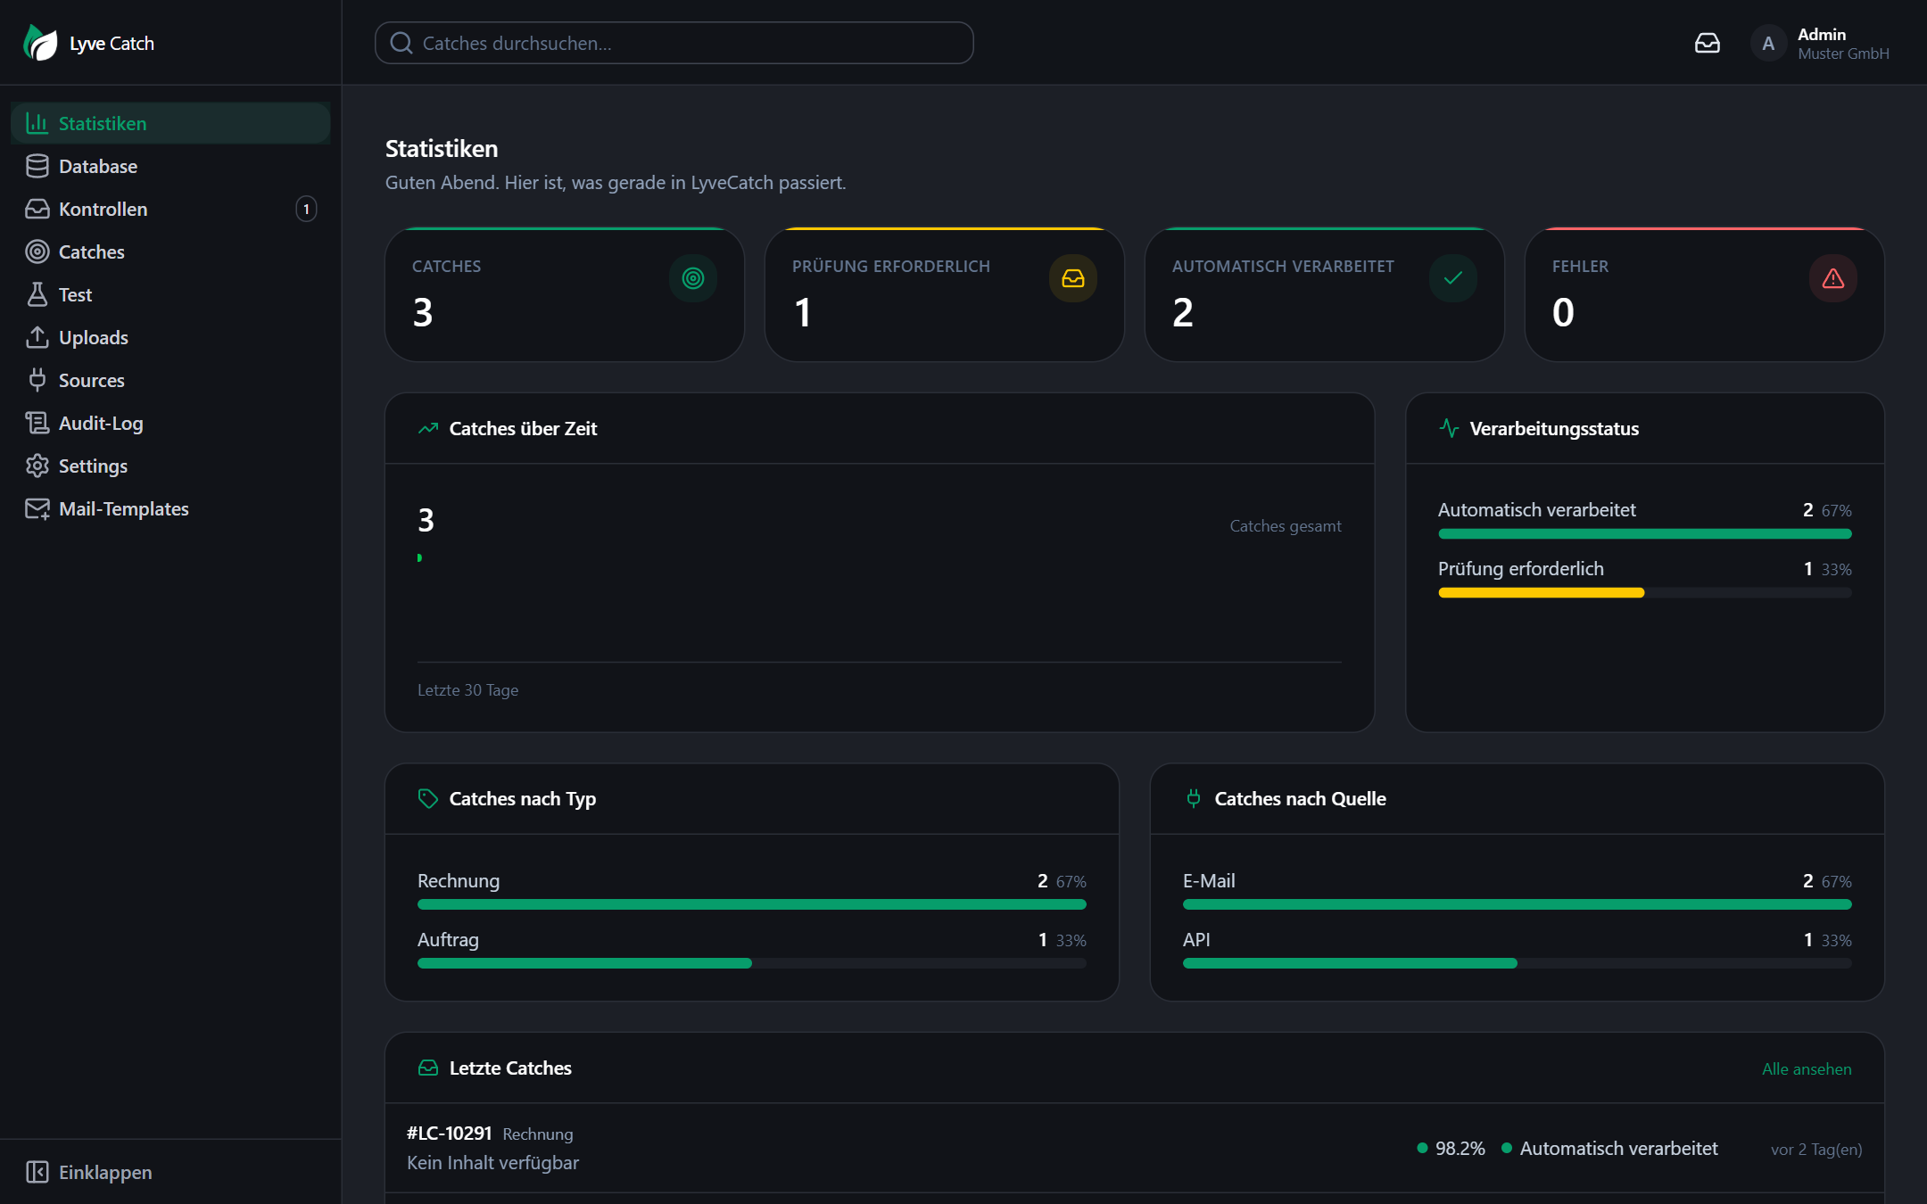Click the API source progress bar
The width and height of the screenshot is (1927, 1204).
(x=1517, y=963)
